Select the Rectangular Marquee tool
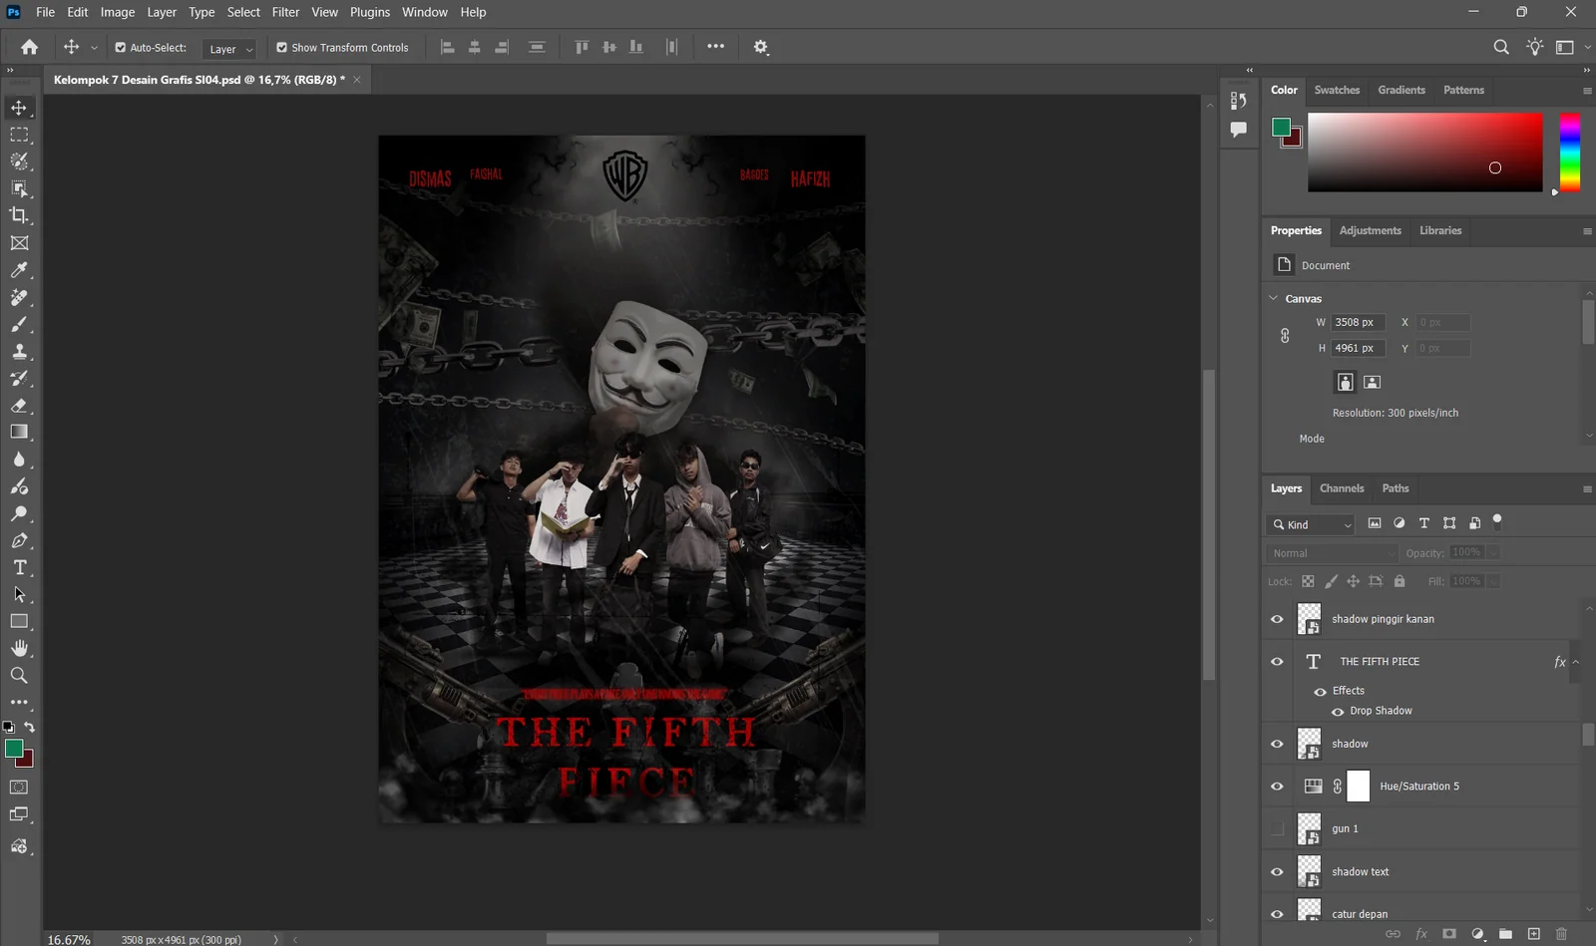Viewport: 1596px width, 946px height. (x=19, y=135)
